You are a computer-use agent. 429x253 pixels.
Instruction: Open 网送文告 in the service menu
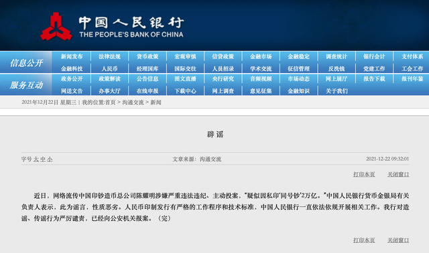point(72,91)
